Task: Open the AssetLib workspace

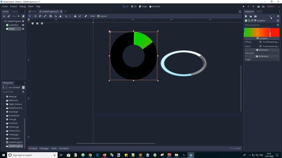Action: click(x=155, y=7)
